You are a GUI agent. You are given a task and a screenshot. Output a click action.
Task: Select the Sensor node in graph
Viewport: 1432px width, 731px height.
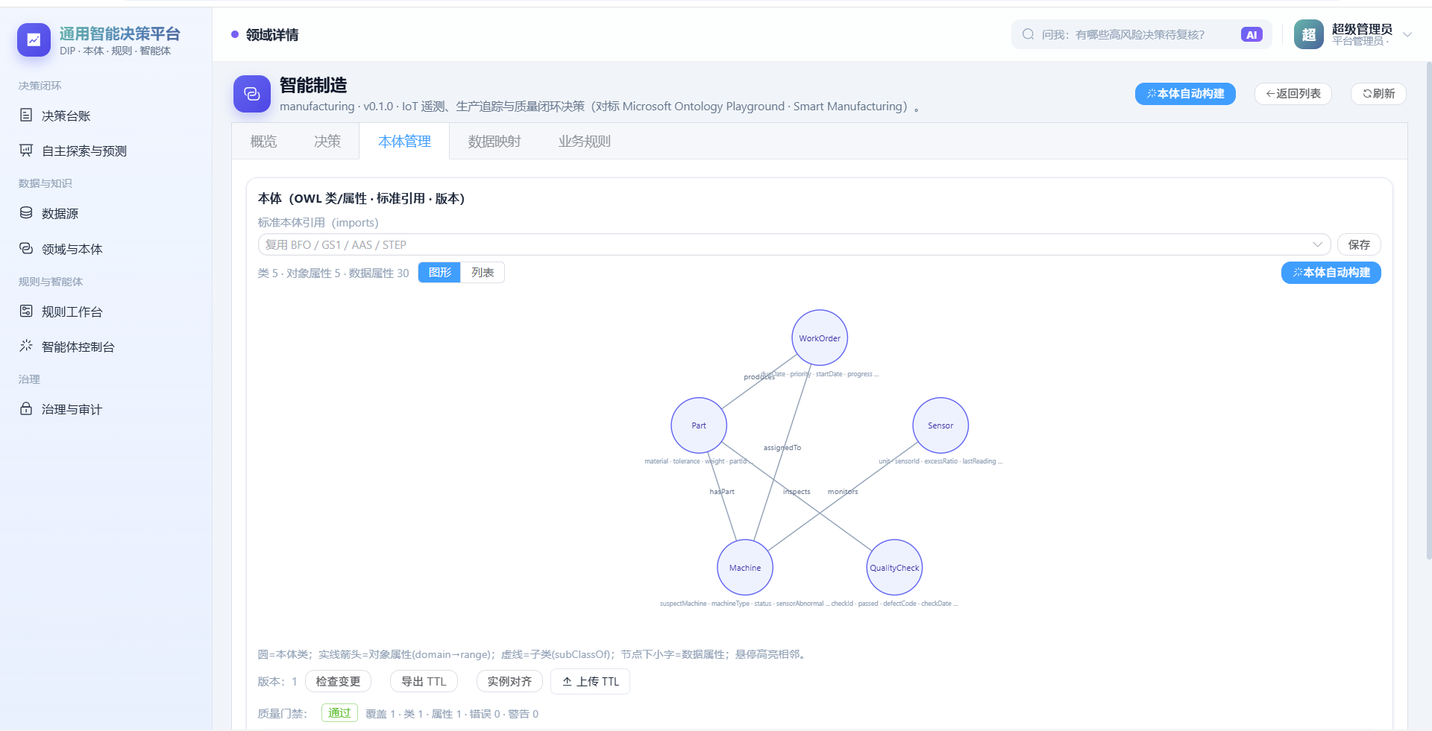(940, 425)
